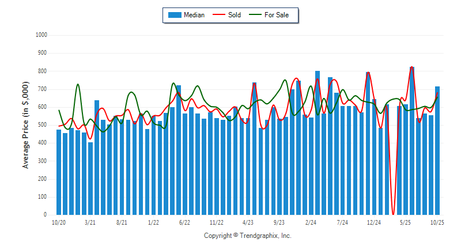Toggle the Sold series legend label

click(x=235, y=15)
